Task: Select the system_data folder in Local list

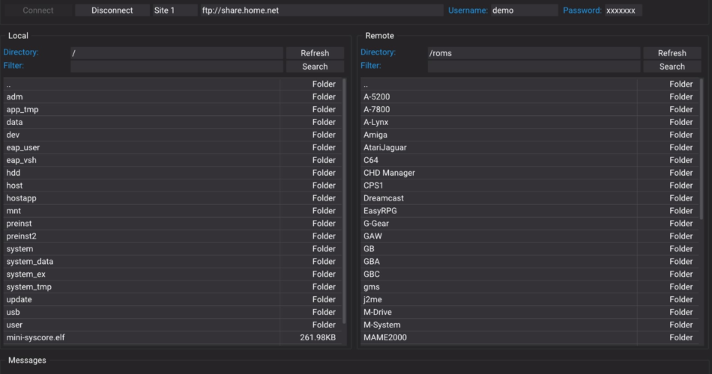Action: [30, 262]
